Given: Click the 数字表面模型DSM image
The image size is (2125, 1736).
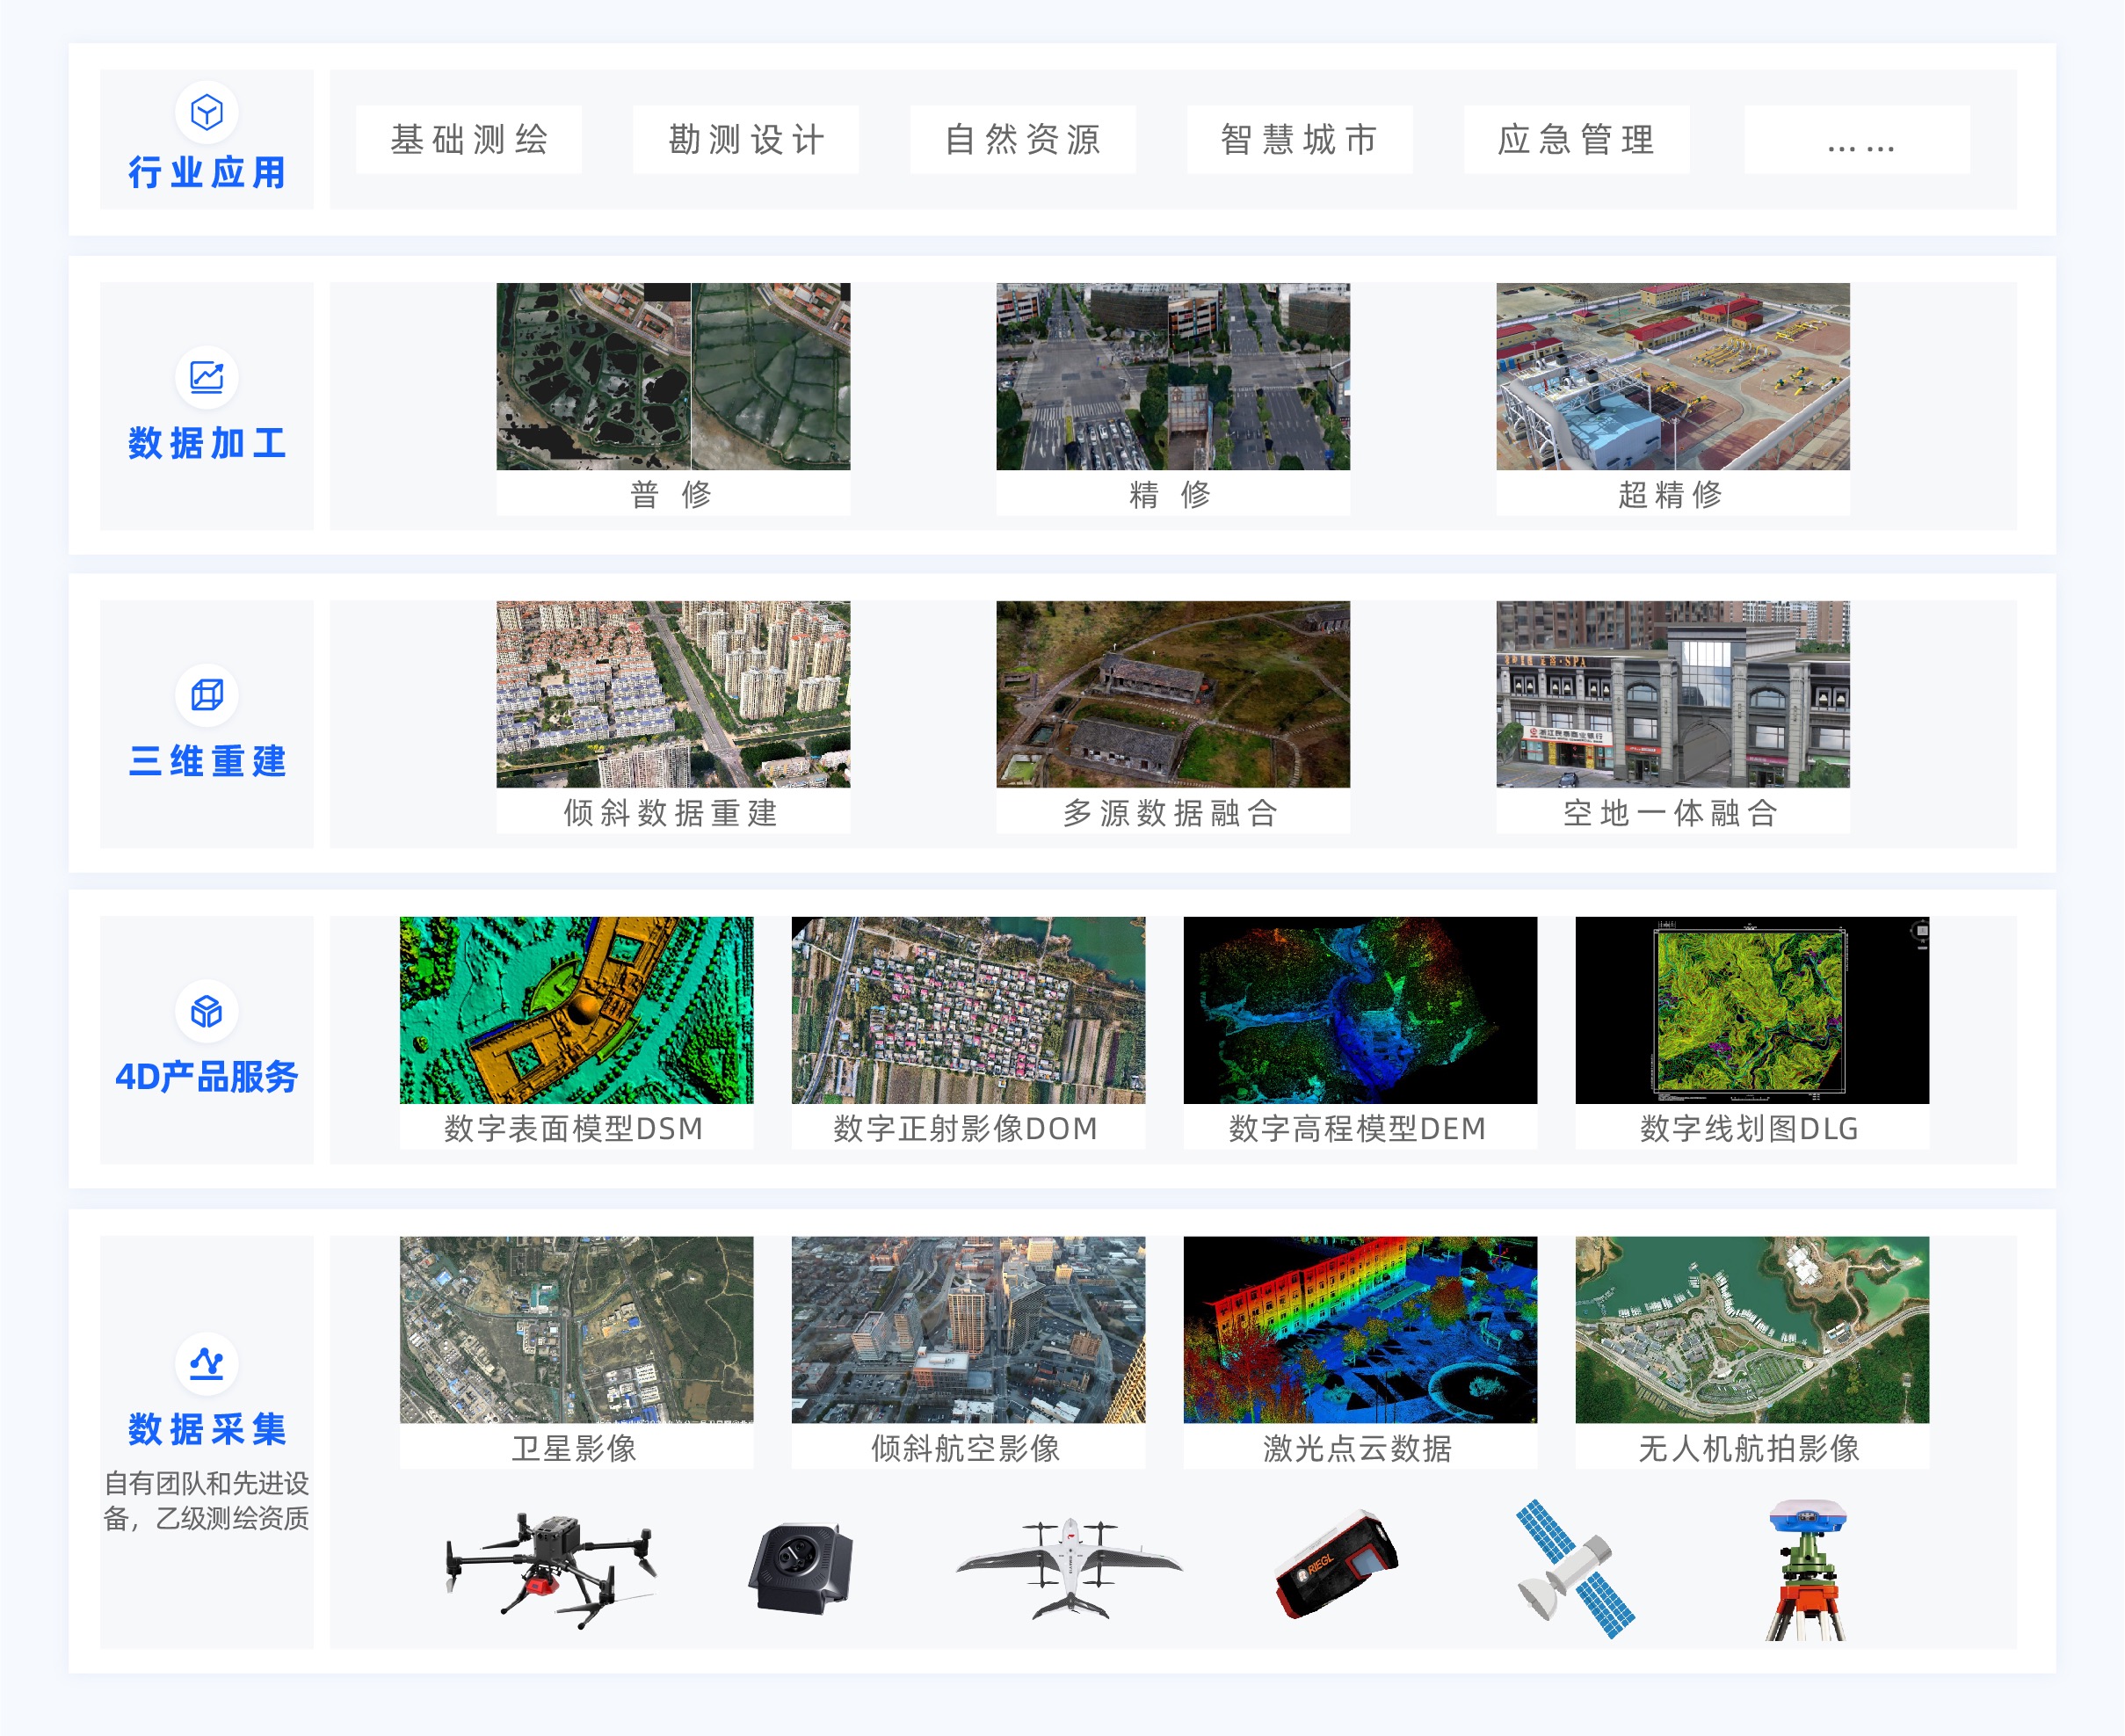Looking at the screenshot, I should (576, 1010).
